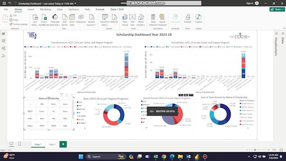Viewport: 286px width, 161px height.
Task: Switch to Page 2 tab
Action: [52, 144]
